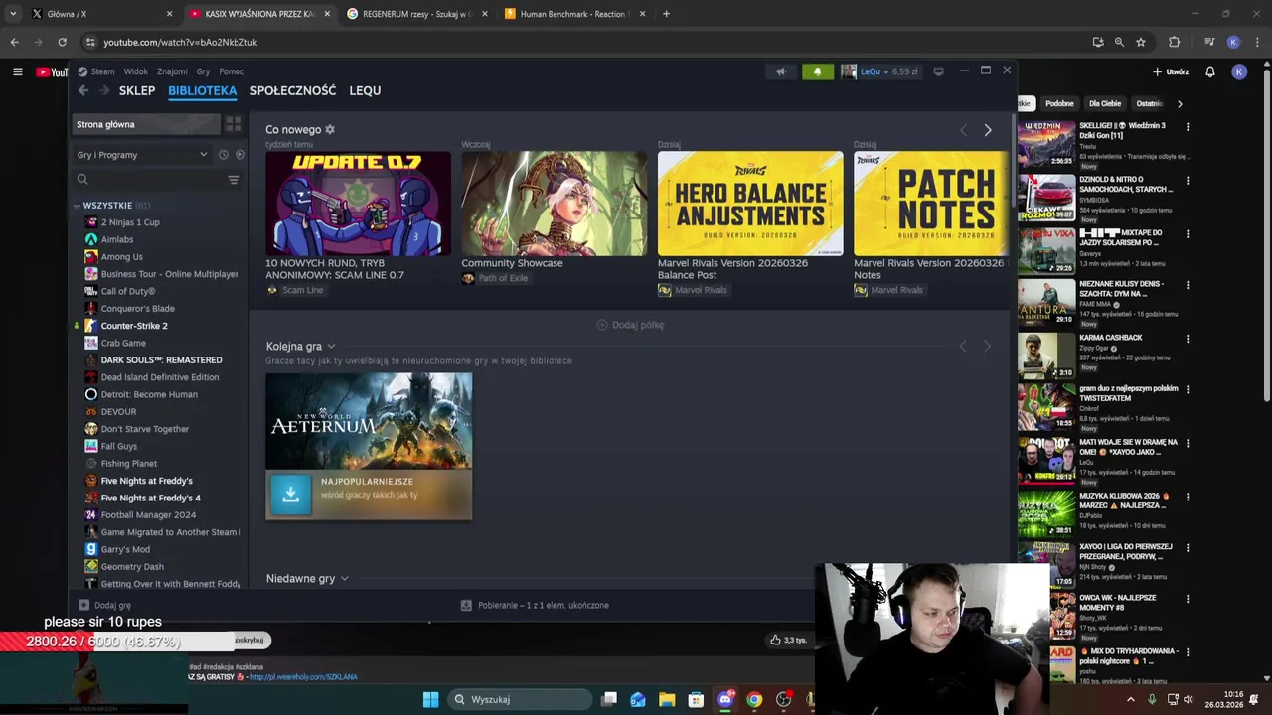Click Dodaj grę at bottom of library

point(104,605)
